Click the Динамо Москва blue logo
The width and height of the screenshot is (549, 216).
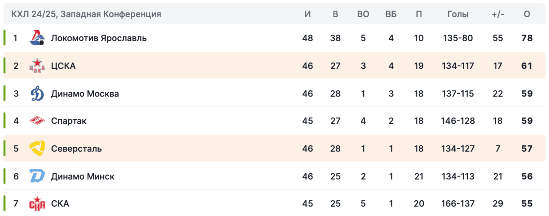pos(37,94)
